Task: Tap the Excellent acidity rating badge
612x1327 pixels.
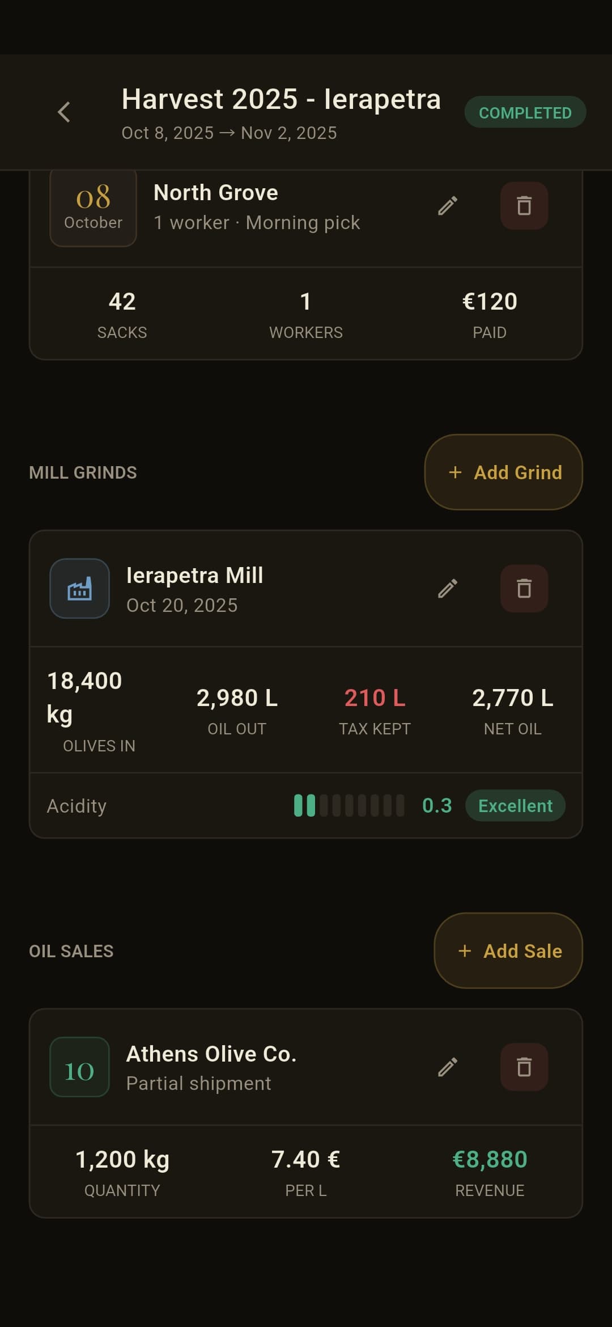Action: click(x=515, y=805)
